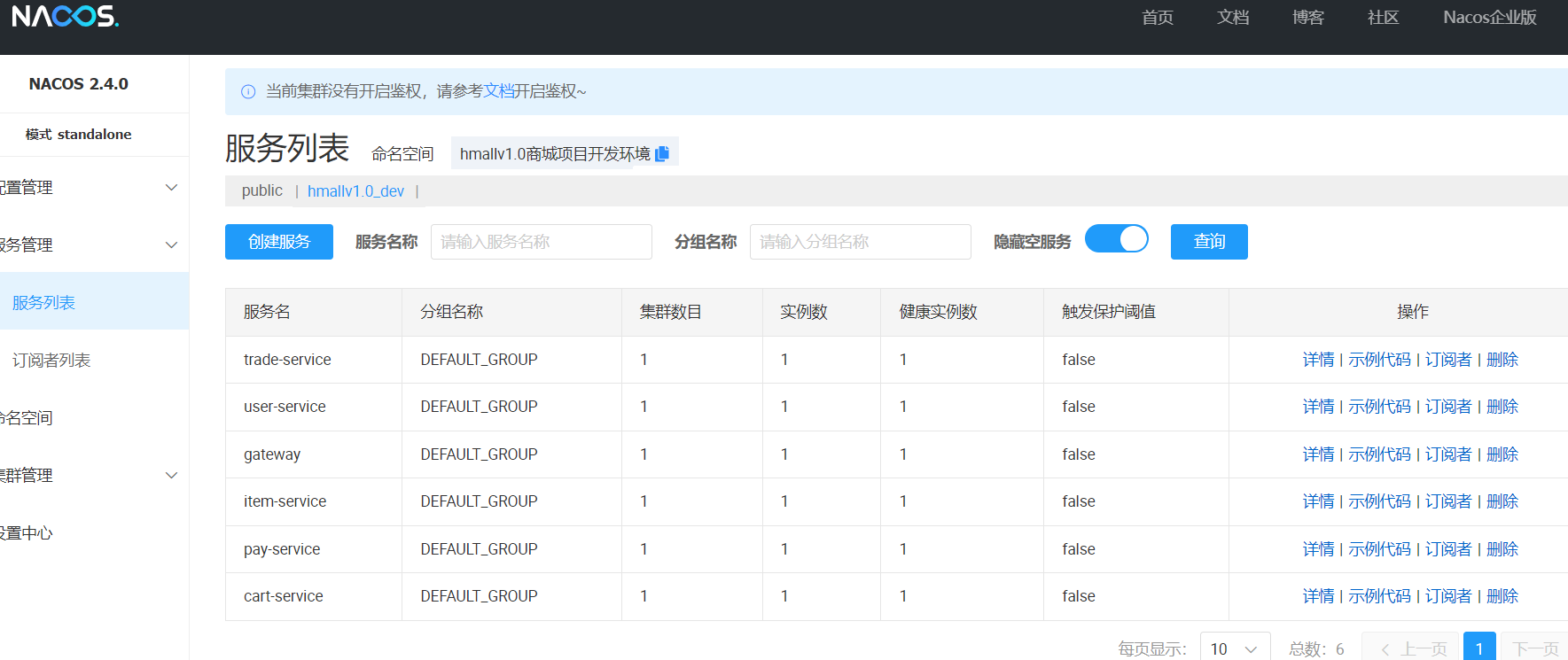Click 删除 for item-service
This screenshot has width=1568, height=660.
[x=1502, y=501]
